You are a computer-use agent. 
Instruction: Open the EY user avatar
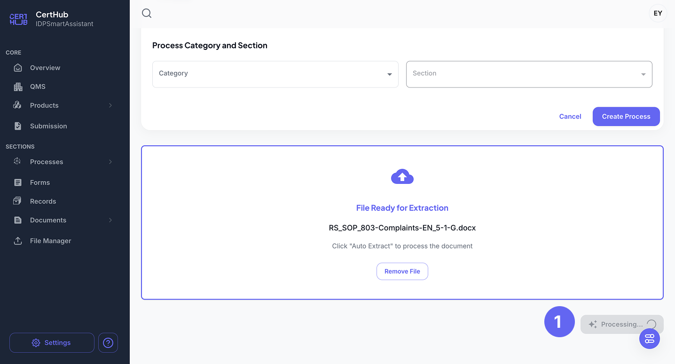[658, 13]
